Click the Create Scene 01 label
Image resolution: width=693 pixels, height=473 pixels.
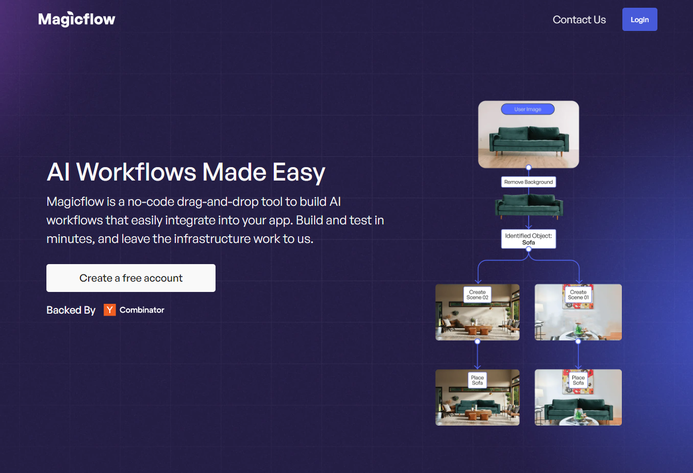pyautogui.click(x=578, y=295)
